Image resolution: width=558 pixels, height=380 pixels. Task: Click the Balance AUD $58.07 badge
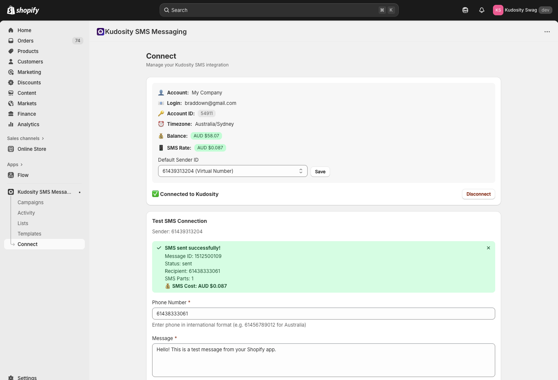[206, 136]
